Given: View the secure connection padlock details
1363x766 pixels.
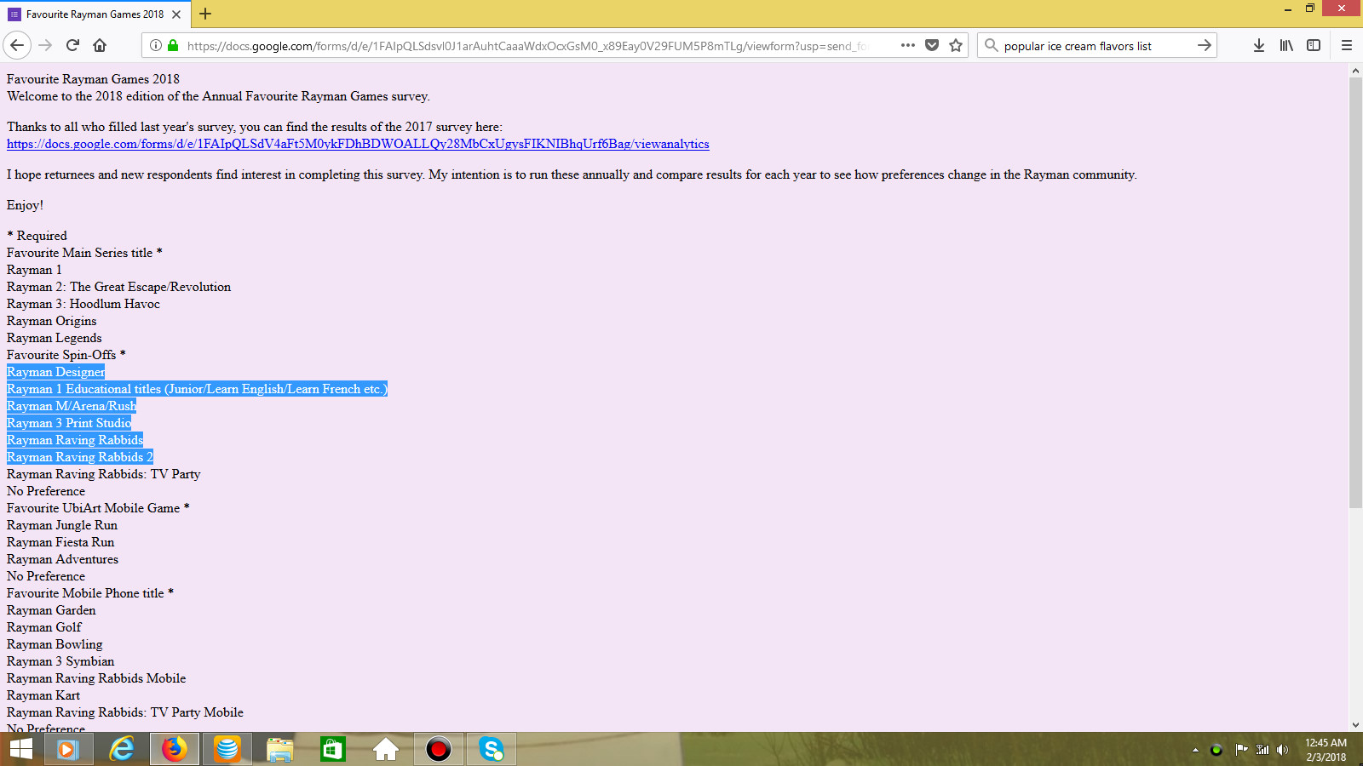Looking at the screenshot, I should tap(173, 45).
